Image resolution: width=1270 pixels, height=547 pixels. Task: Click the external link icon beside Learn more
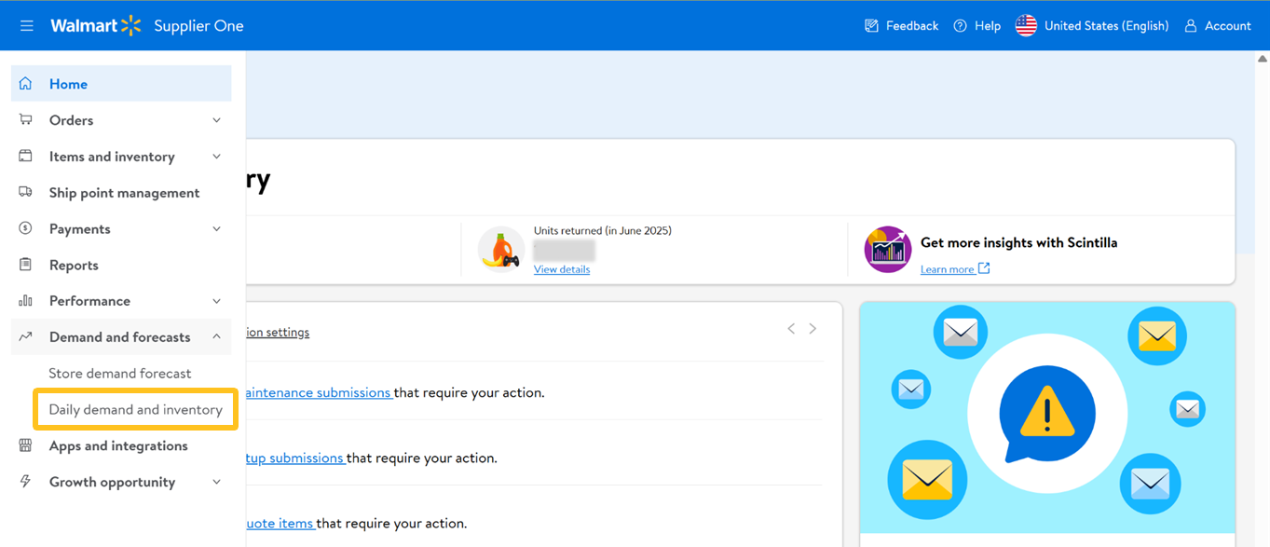(984, 268)
